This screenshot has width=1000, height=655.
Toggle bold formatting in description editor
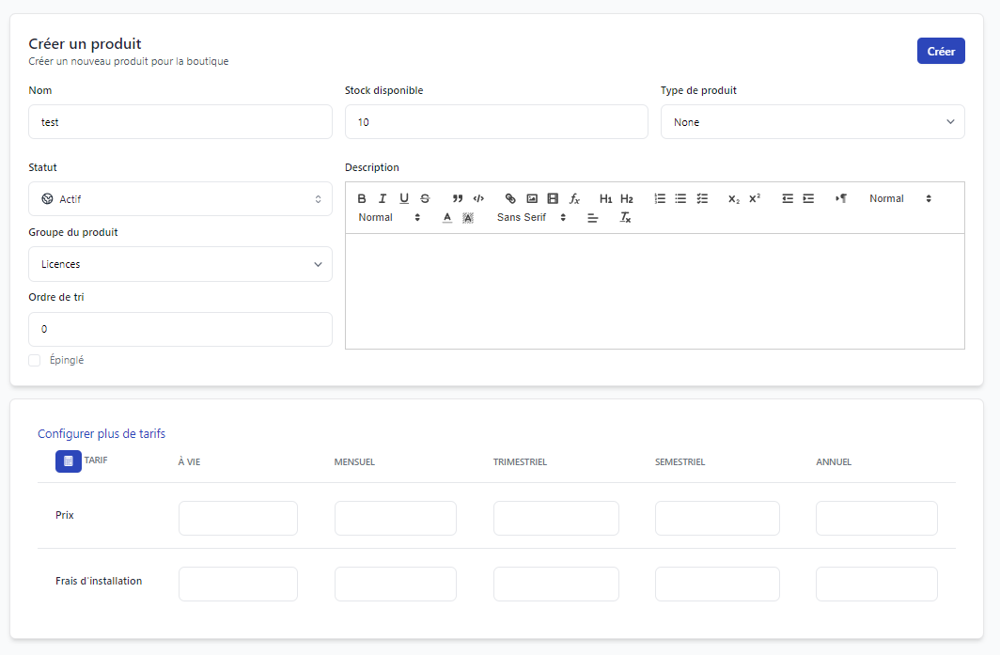coord(362,198)
